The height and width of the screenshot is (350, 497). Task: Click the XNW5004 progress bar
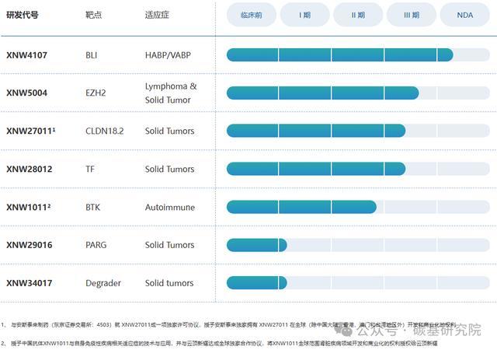[x=358, y=93]
